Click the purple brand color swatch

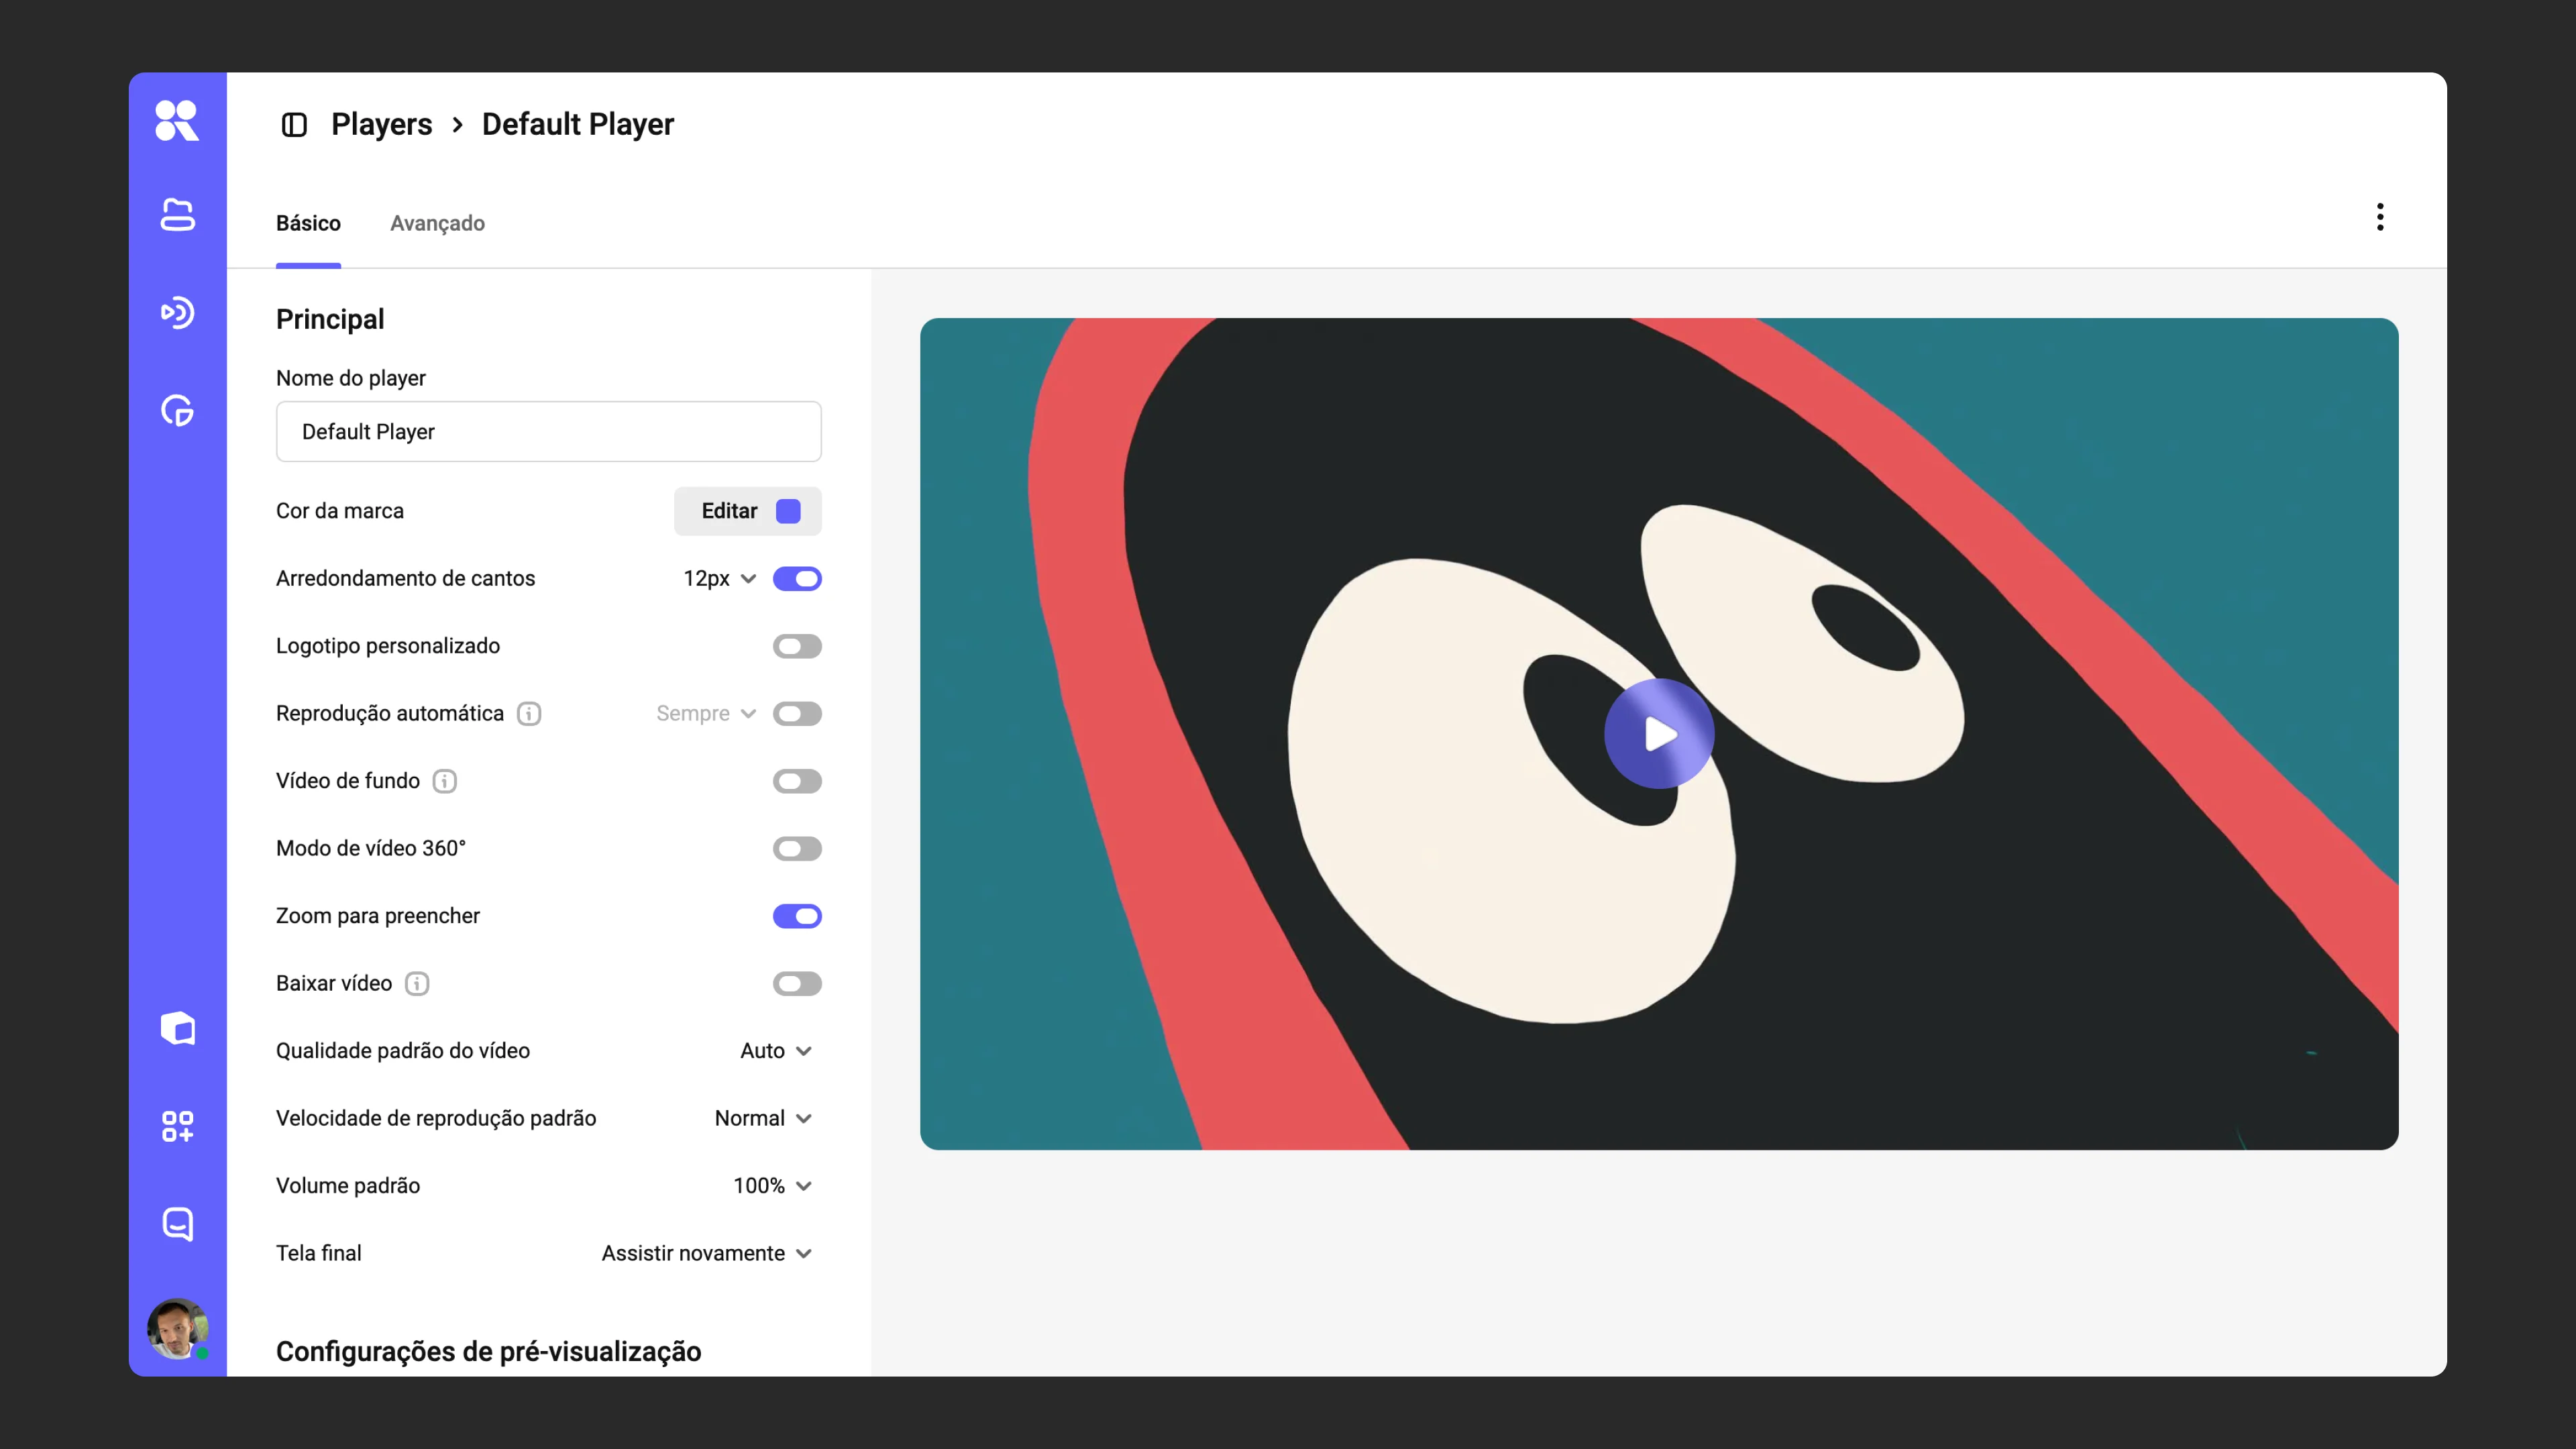(x=788, y=511)
